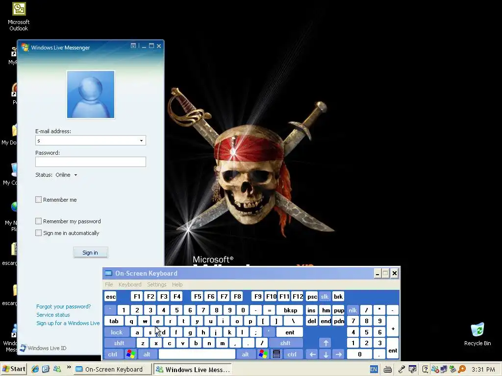Screen dimensions: 502x376
Task: Open the e-mail address dropdown arrow
Action: [x=141, y=141]
